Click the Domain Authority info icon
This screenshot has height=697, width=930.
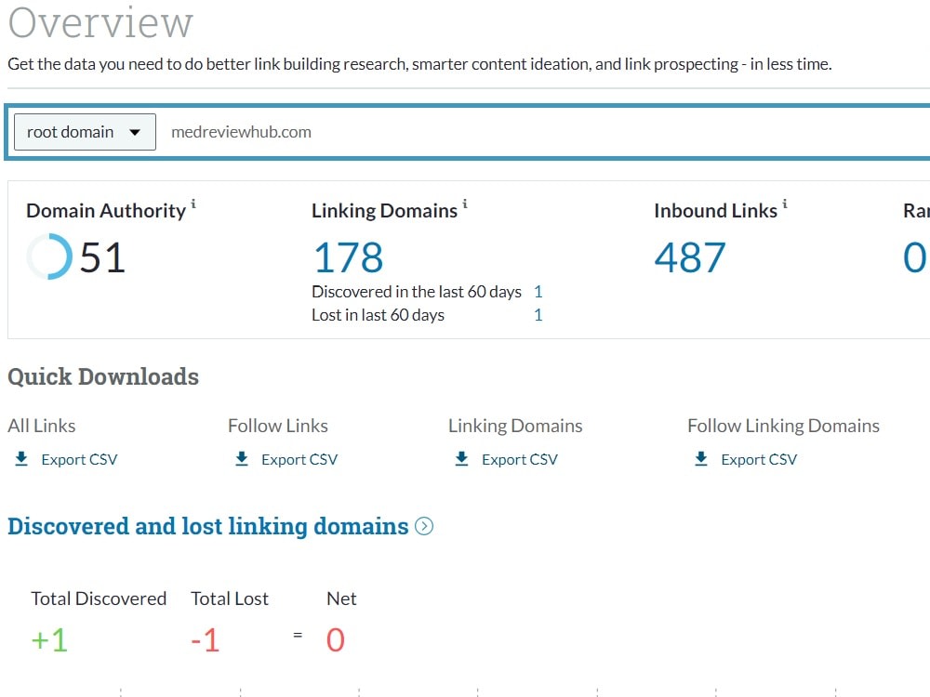click(x=193, y=204)
